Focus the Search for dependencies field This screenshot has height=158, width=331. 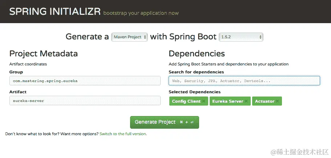point(244,81)
